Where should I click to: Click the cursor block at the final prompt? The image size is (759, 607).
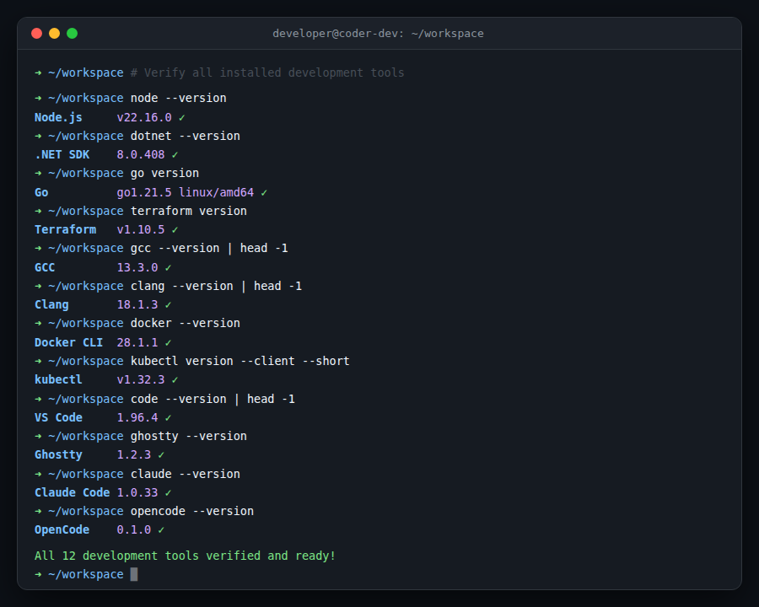(x=134, y=575)
